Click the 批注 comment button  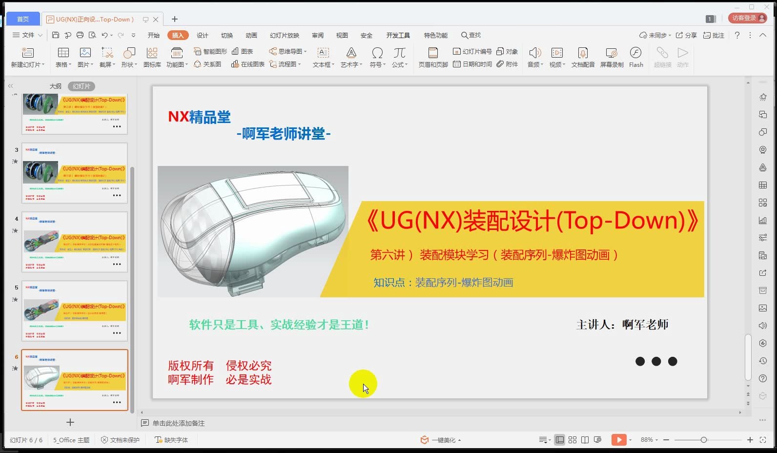tap(714, 35)
